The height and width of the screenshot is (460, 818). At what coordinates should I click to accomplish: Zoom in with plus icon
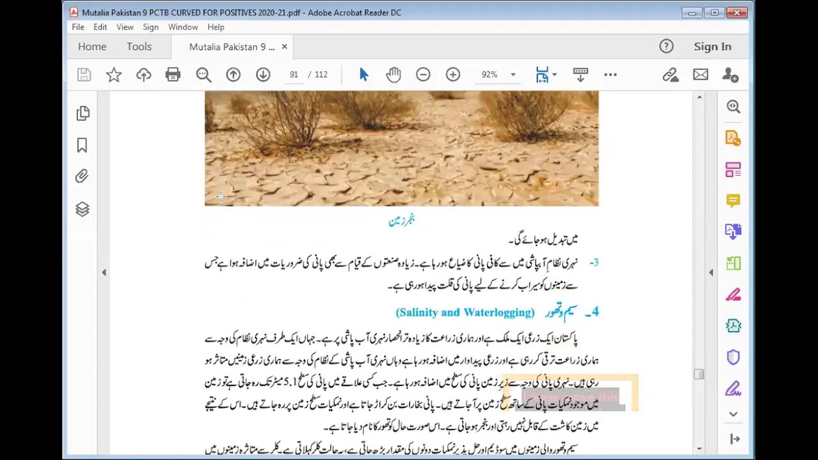point(453,75)
